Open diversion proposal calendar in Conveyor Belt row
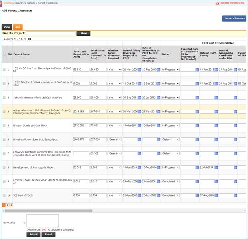The height and width of the screenshot is (239, 248). point(139,153)
